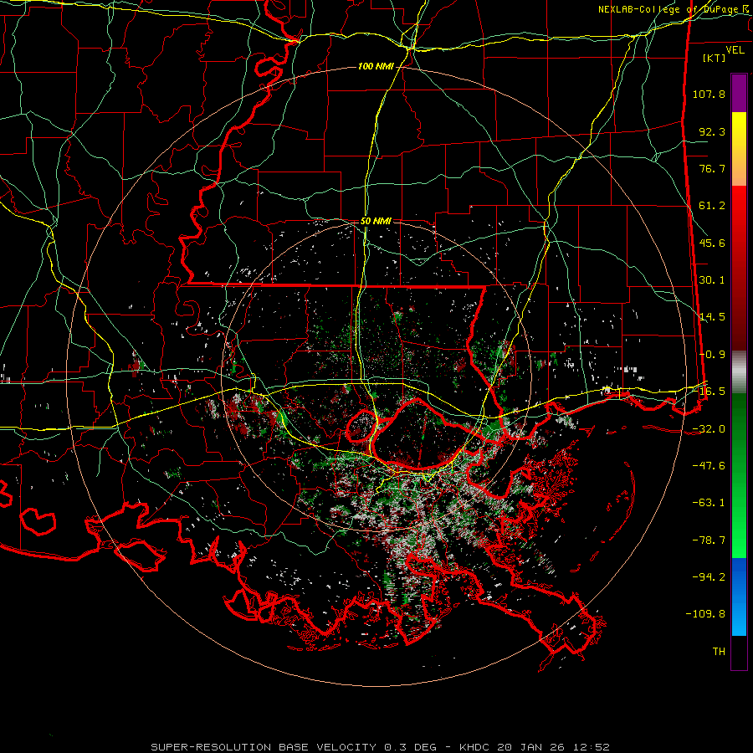Click the -63.1 velocity scale value
Viewport: 753px width, 753px height.
coord(709,503)
